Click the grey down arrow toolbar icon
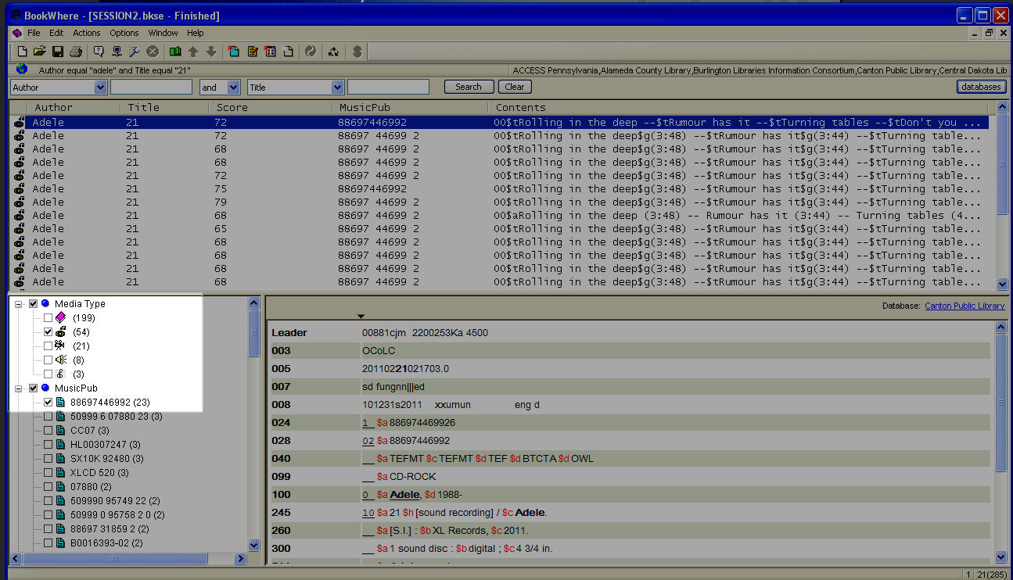Image resolution: width=1013 pixels, height=580 pixels. coord(211,52)
